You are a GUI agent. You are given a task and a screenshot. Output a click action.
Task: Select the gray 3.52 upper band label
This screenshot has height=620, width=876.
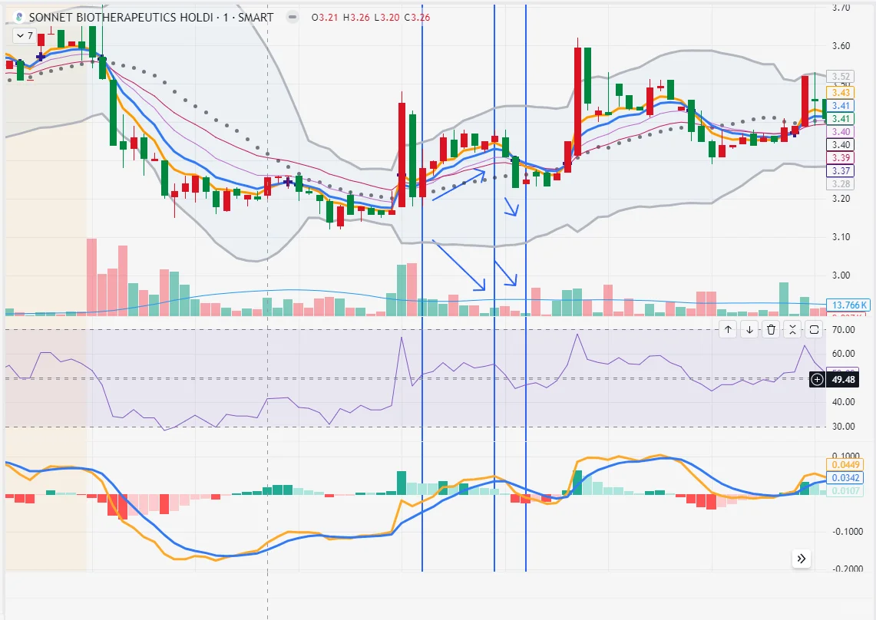[x=840, y=77]
